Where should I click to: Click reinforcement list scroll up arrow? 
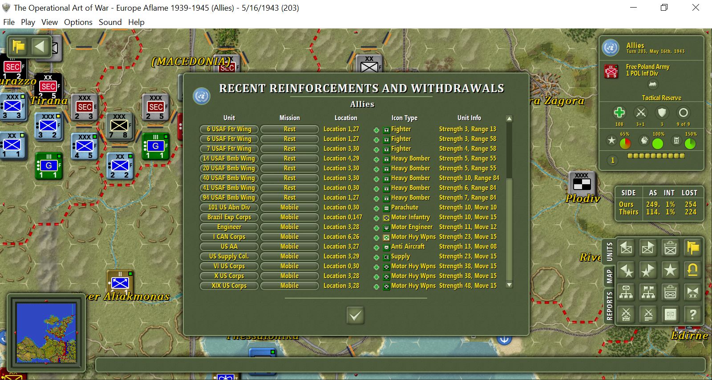tap(510, 119)
